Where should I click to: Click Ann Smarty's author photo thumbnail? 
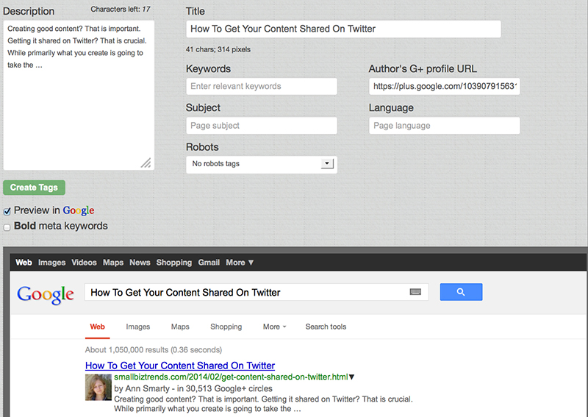click(98, 388)
